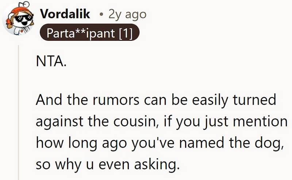Click the word 'against' starting second line
The width and height of the screenshot is (292, 180).
(60, 122)
